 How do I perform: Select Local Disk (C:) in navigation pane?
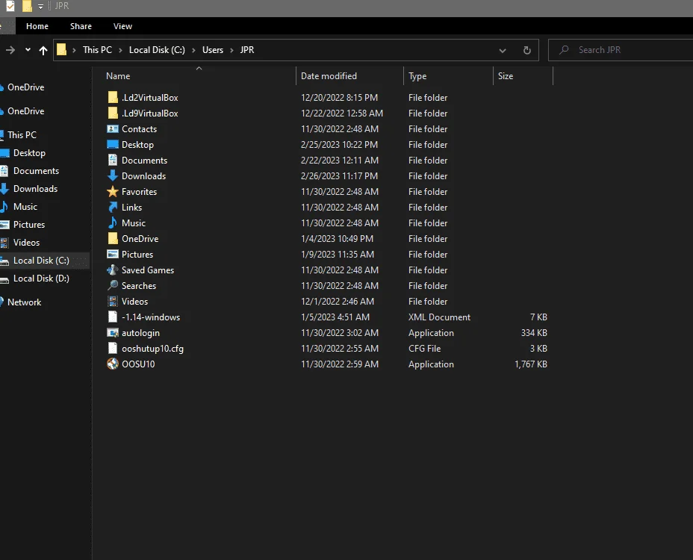(x=41, y=261)
